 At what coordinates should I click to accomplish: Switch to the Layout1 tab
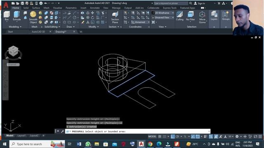[22, 136]
